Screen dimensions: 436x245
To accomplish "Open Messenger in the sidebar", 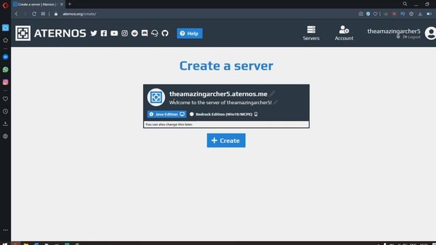I will point(5,57).
